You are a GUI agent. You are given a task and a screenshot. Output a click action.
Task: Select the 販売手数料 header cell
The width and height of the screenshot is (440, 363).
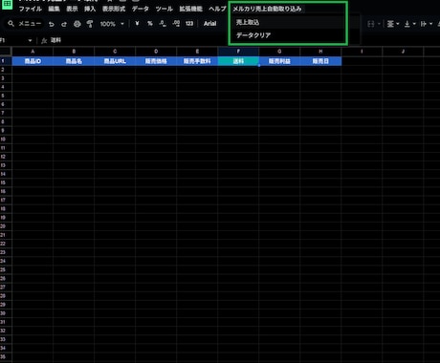pos(197,61)
